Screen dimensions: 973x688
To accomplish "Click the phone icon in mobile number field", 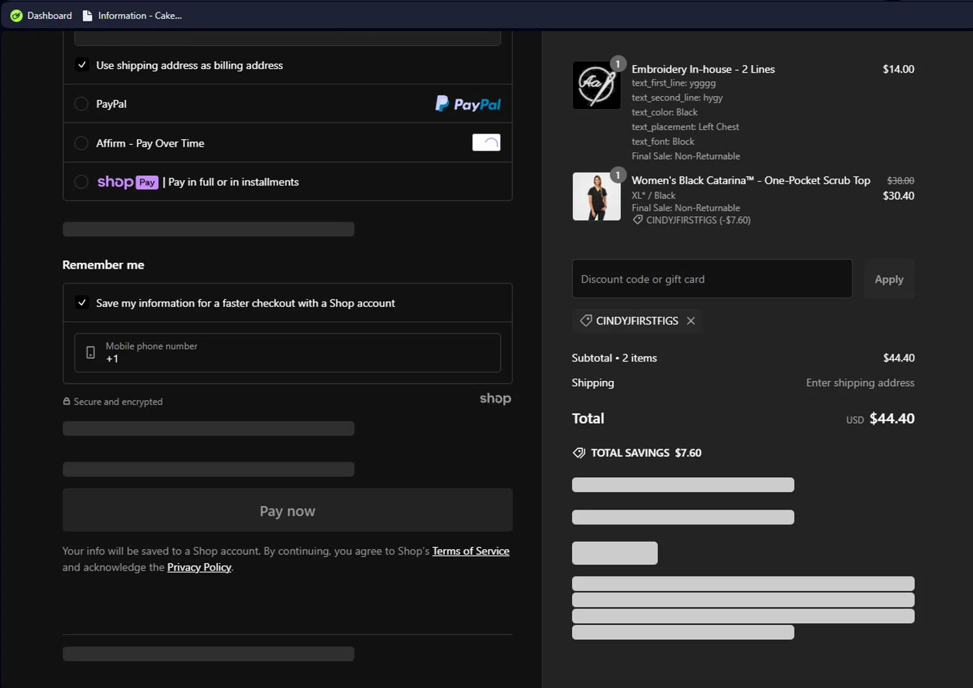I will 91,352.
